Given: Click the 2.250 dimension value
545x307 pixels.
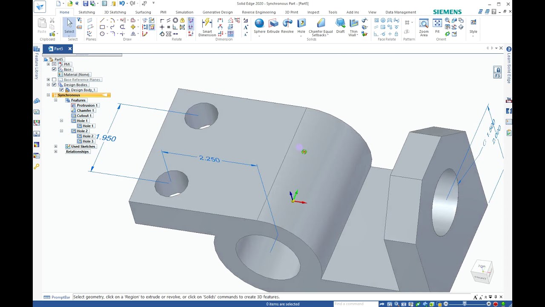Looking at the screenshot, I should (x=209, y=159).
